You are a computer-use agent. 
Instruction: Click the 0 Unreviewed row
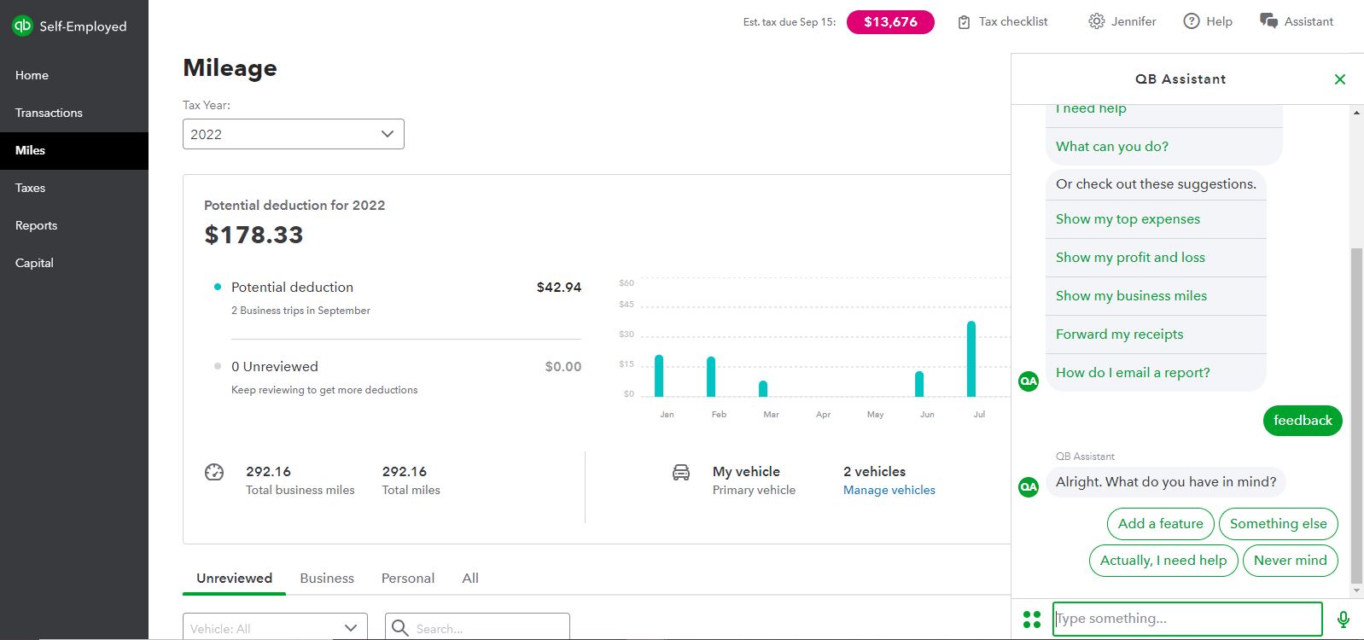(x=398, y=377)
